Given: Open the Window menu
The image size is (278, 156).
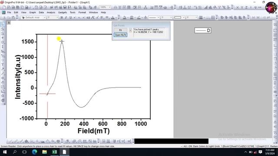Looking at the screenshot, I should 93,13.
